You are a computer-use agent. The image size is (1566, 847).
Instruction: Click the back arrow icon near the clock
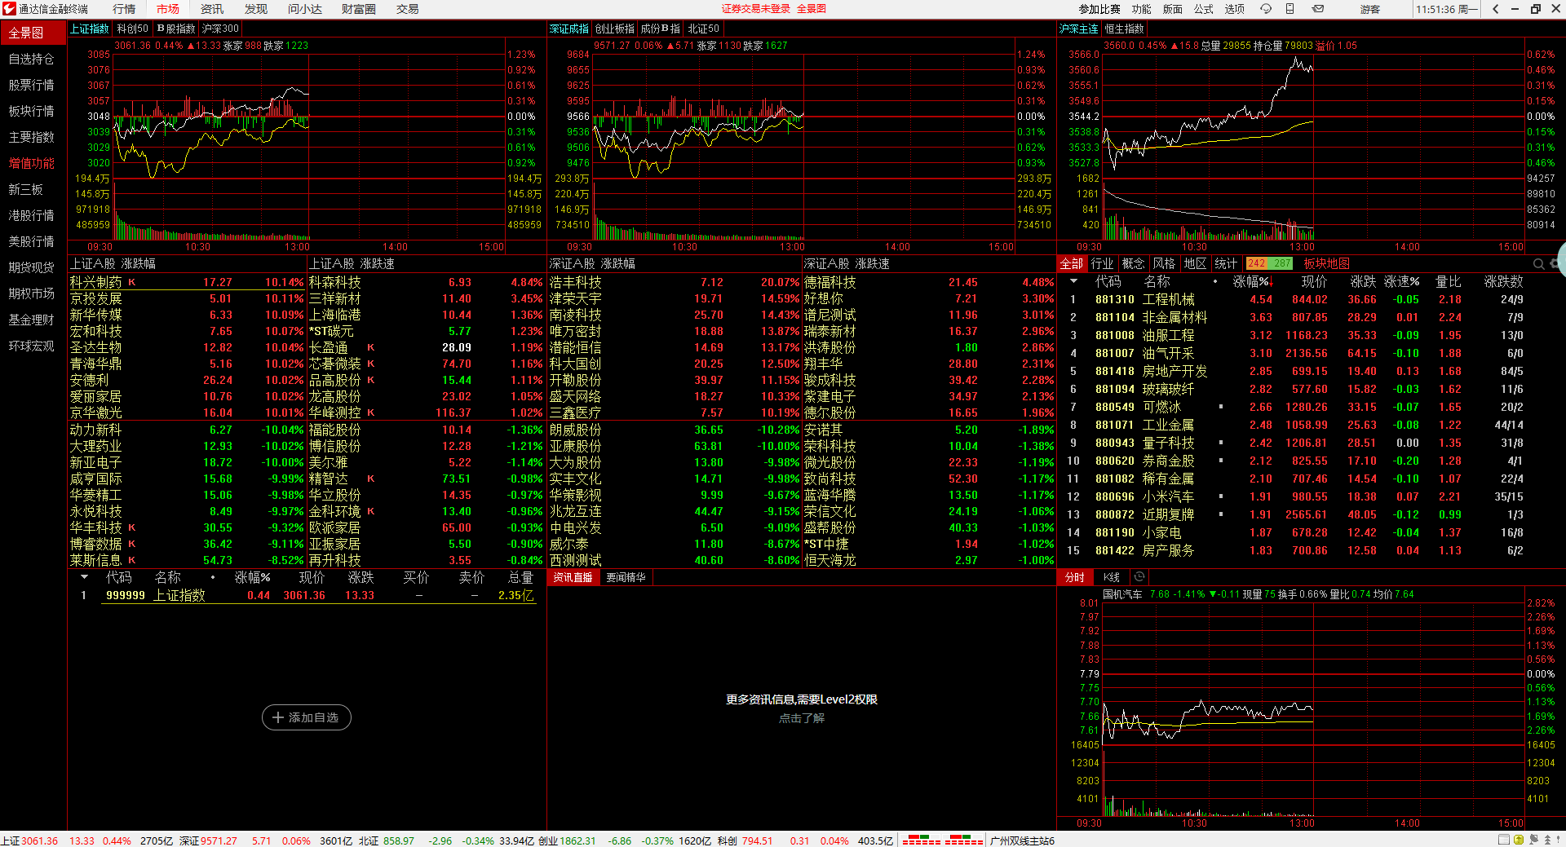click(1496, 9)
